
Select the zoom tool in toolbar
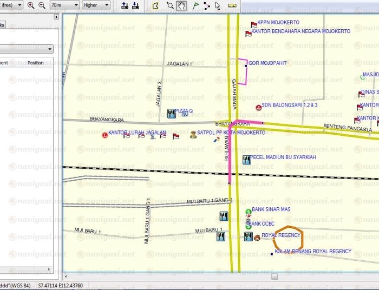pyautogui.click(x=170, y=5)
